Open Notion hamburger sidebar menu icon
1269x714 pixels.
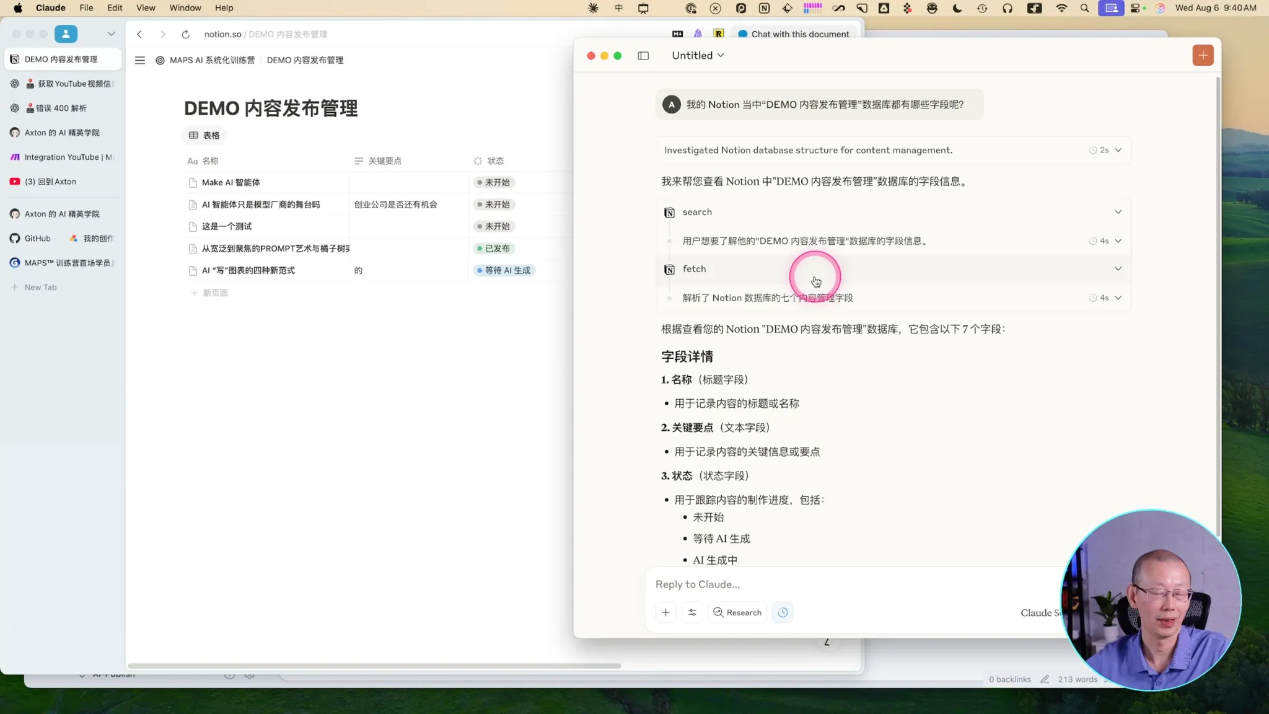point(140,60)
